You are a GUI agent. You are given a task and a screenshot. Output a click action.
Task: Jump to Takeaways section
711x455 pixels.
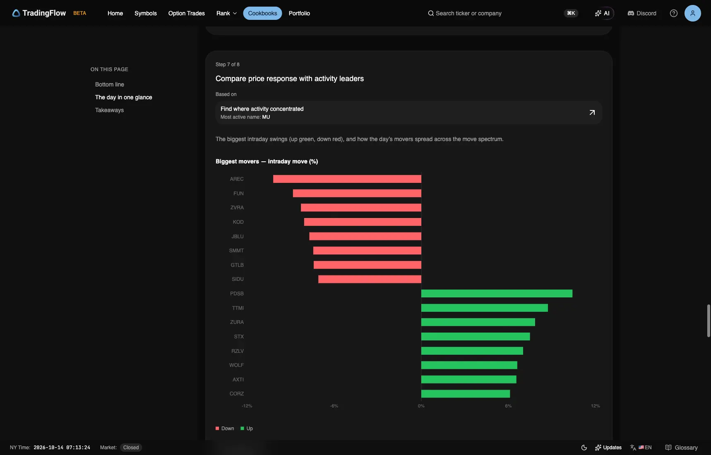click(110, 110)
